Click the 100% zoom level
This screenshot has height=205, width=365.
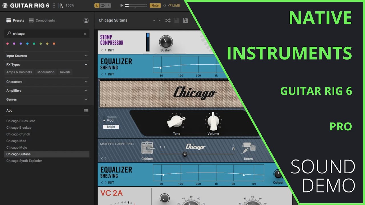(x=70, y=5)
